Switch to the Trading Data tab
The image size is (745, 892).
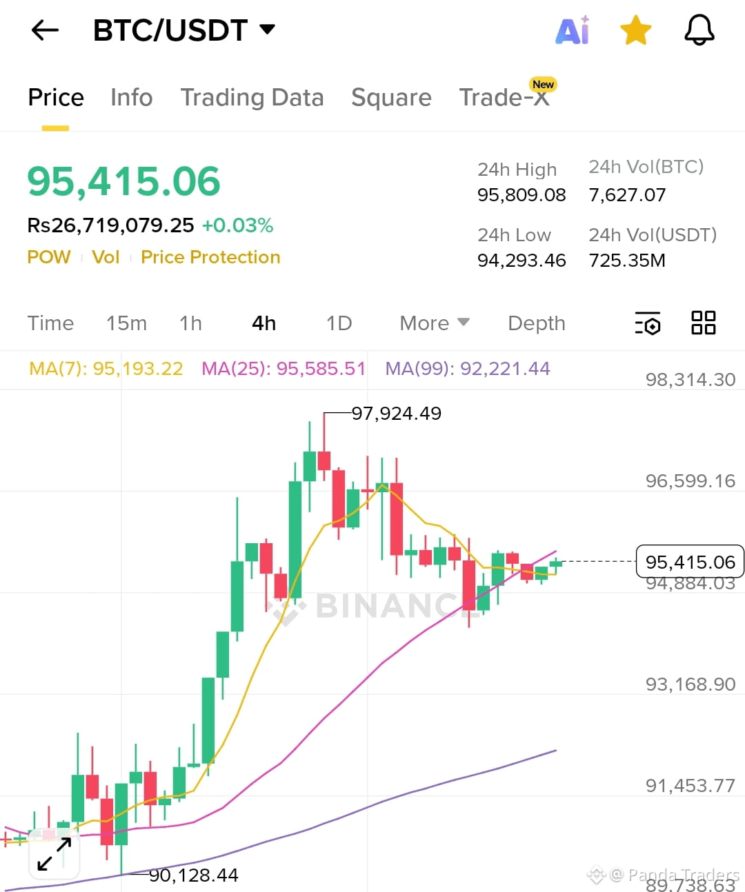[252, 97]
